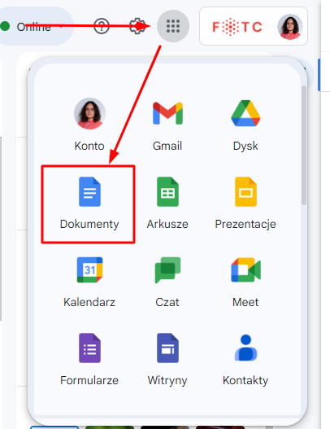Start Meet app from launcher

245,282
